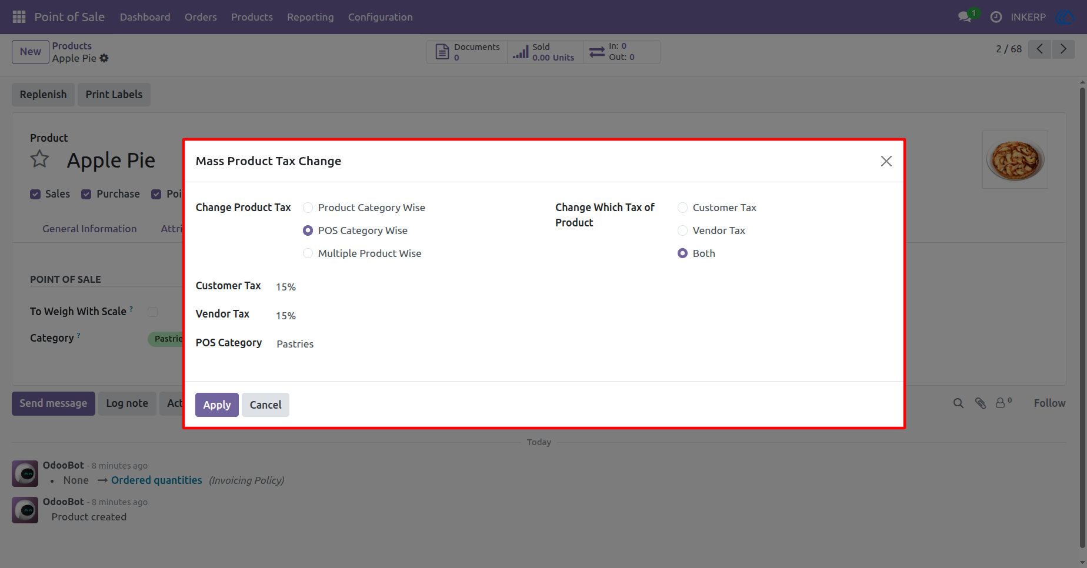The width and height of the screenshot is (1087, 568).
Task: Show followers list icon
Action: point(1003,403)
